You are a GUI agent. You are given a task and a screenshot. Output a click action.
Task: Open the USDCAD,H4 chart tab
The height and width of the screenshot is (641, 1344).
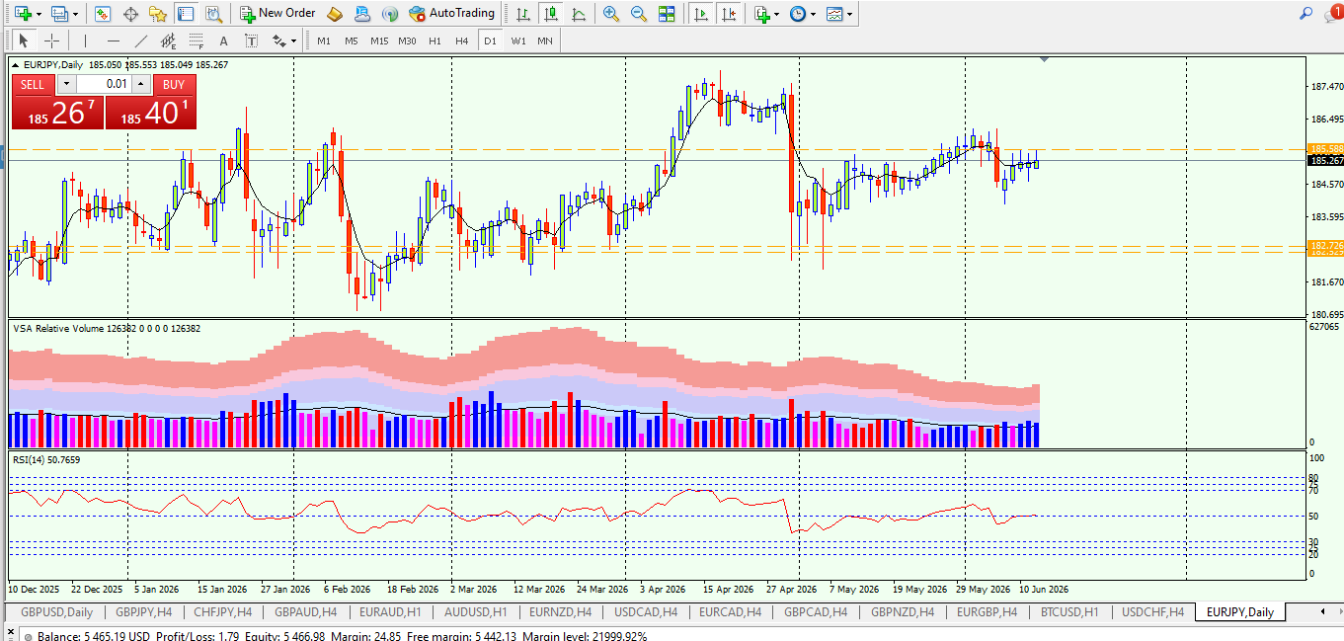coord(645,612)
